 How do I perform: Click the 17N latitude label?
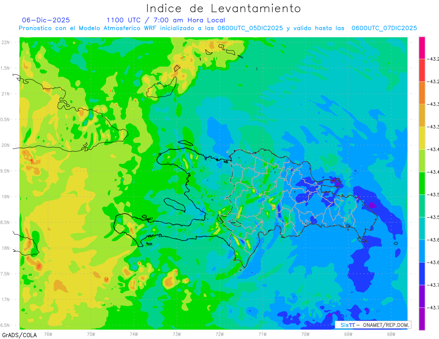[5, 300]
